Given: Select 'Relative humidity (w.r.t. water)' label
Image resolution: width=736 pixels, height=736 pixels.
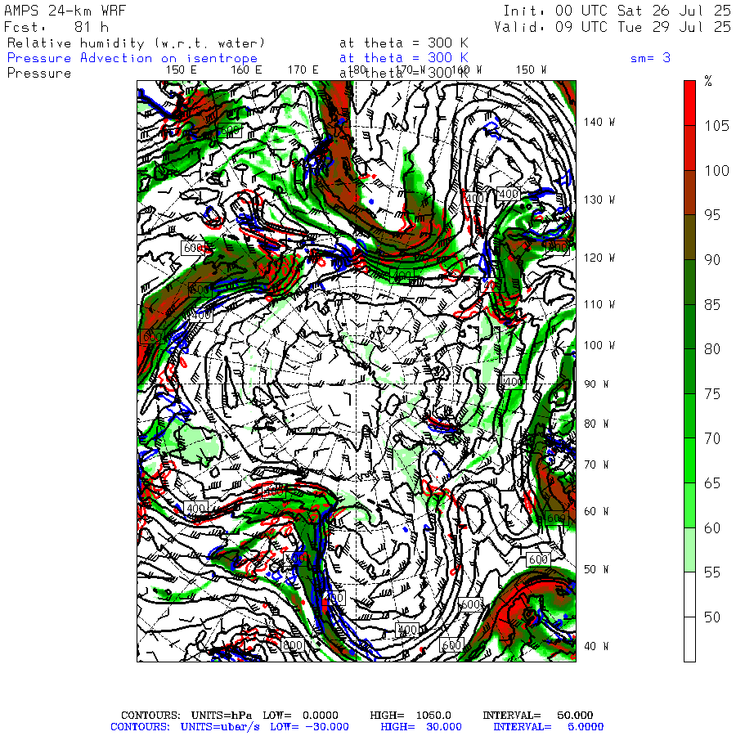Looking at the screenshot, I should [x=136, y=43].
